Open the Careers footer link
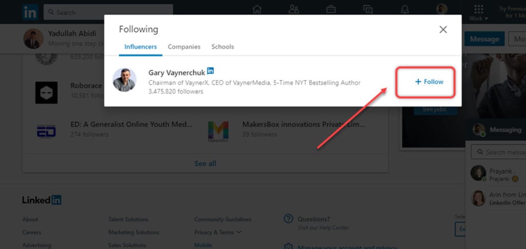The width and height of the screenshot is (526, 249). (31, 232)
